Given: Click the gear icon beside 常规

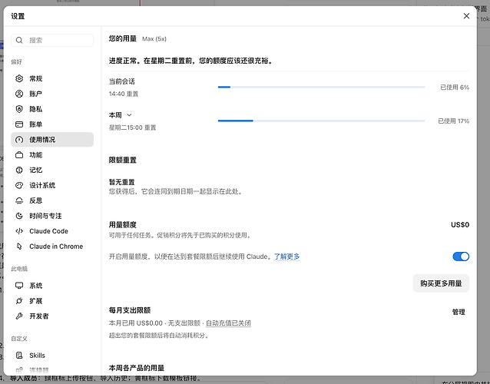Looking at the screenshot, I should (19, 78).
